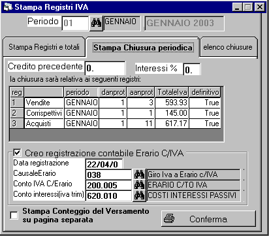Look up Conto IVA C/Erario via binoculars
The height and width of the screenshot is (236, 269).
(139, 185)
